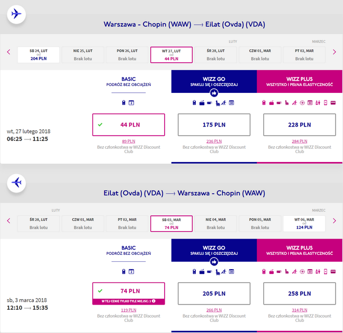Click trolley bag icon in outbound WIZZ GO
This screenshot has width=343, height=333.
(202, 103)
